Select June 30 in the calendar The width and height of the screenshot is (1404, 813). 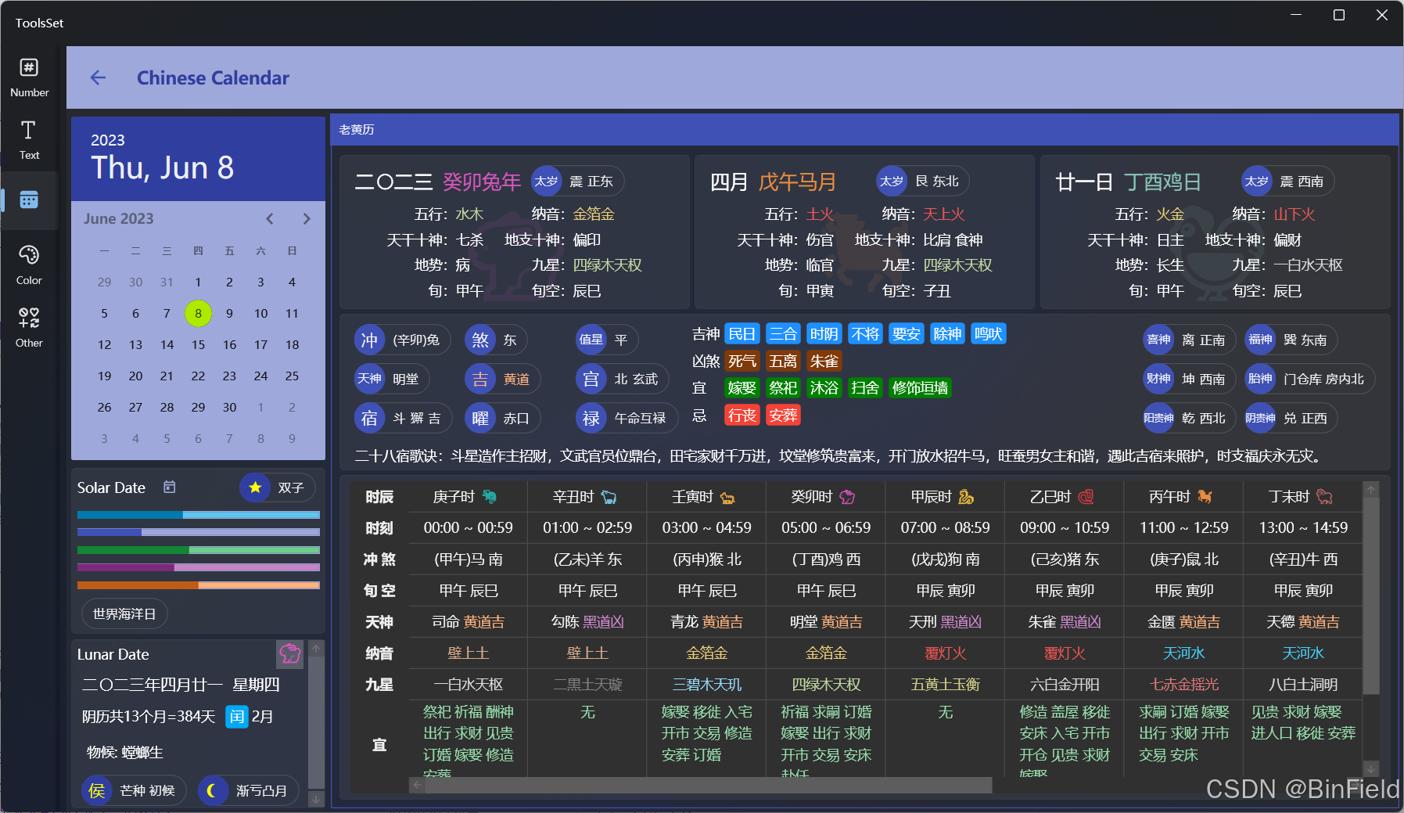coord(229,407)
